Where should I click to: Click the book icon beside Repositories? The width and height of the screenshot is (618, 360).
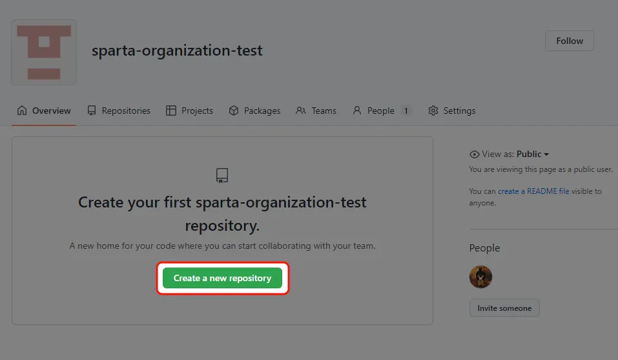coord(92,111)
